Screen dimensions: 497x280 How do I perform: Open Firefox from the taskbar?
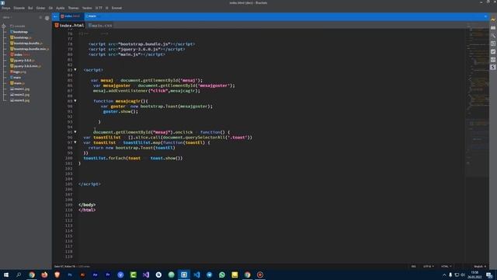pos(44,275)
